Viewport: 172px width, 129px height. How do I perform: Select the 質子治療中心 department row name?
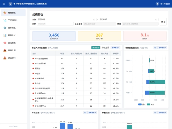pyautogui.click(x=40, y=106)
